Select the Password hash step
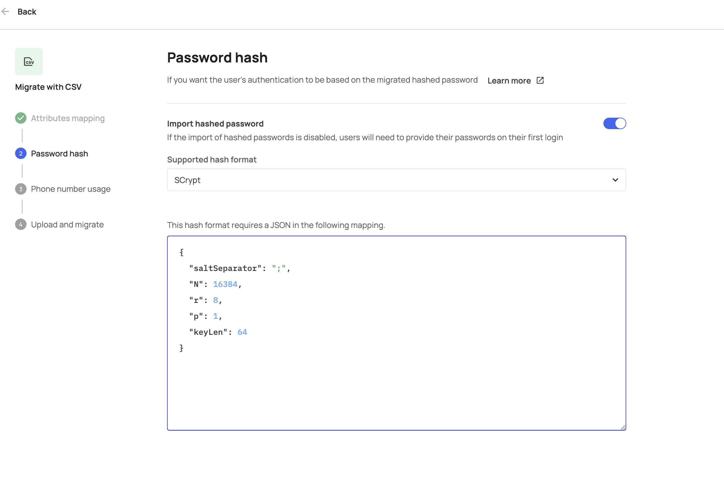 tap(59, 154)
